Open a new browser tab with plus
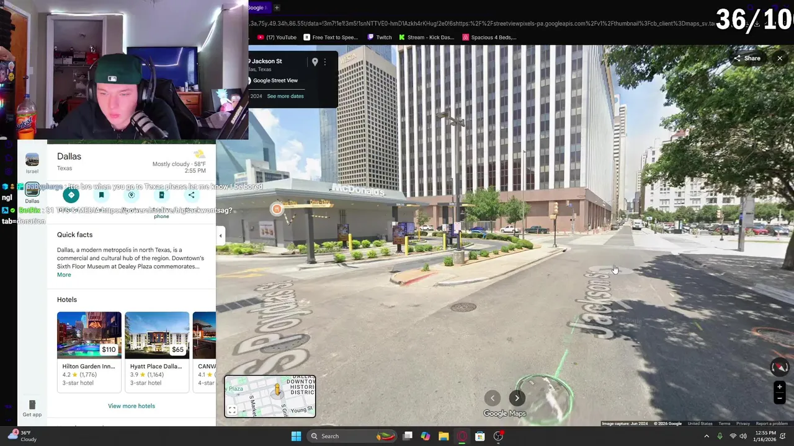 point(277,7)
